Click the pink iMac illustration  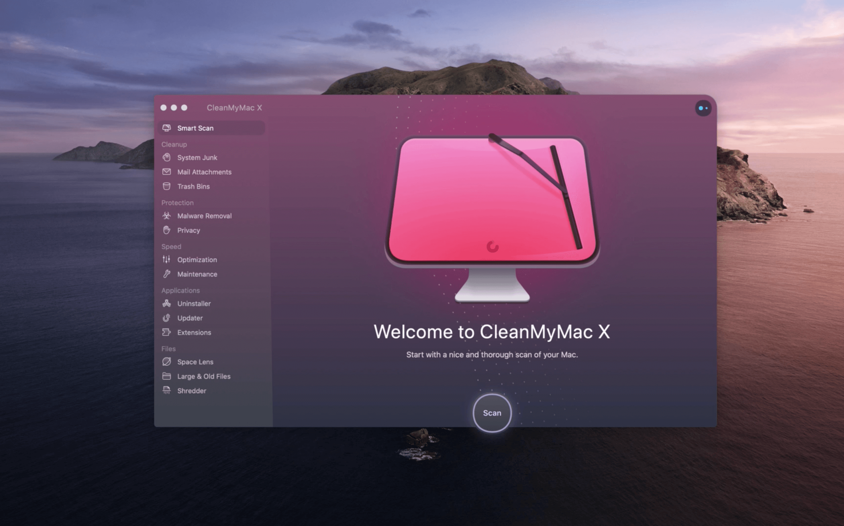[492, 218]
